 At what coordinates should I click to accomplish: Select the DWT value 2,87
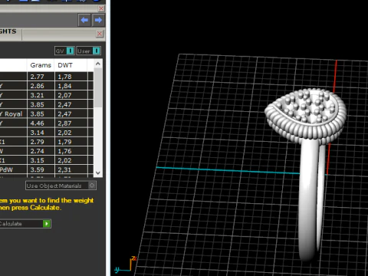(71, 123)
